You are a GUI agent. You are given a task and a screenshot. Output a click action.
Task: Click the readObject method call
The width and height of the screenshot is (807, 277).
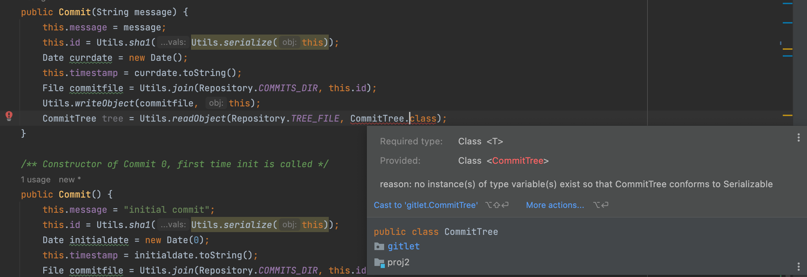point(199,119)
